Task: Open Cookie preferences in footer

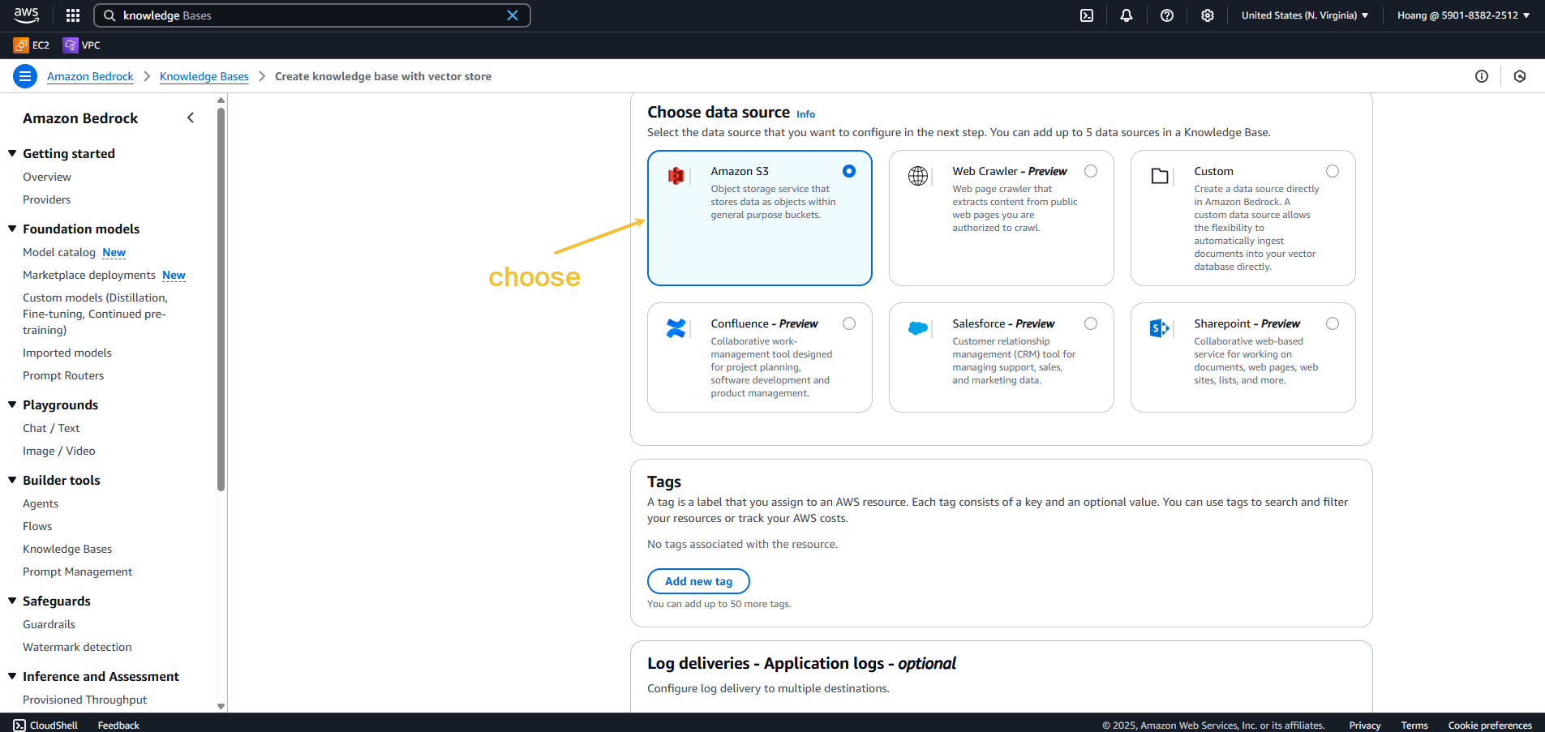Action: [x=1490, y=726]
